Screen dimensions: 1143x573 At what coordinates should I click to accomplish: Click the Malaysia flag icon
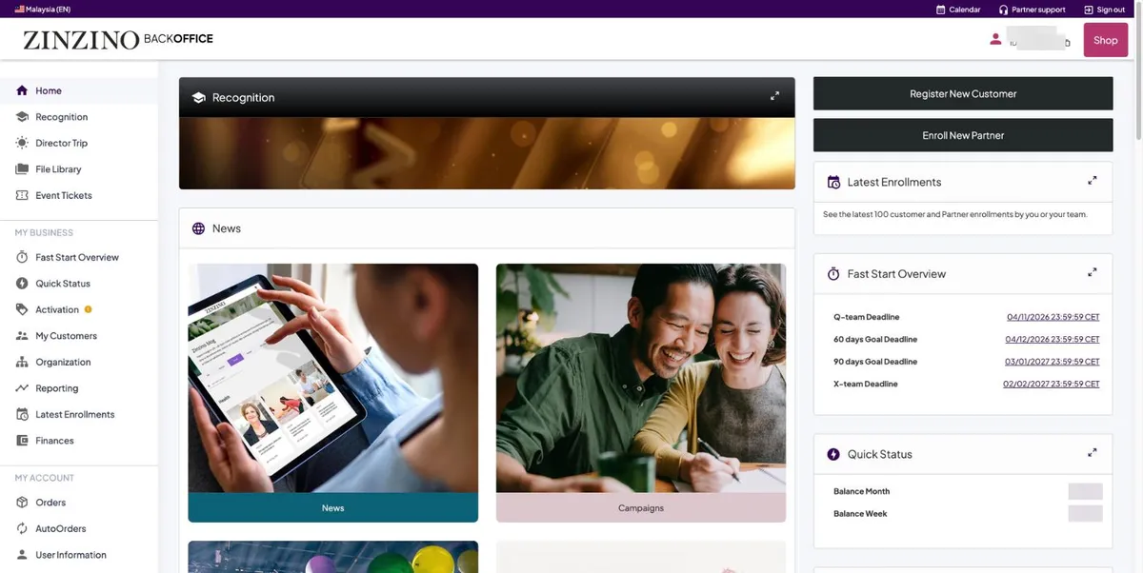(19, 10)
